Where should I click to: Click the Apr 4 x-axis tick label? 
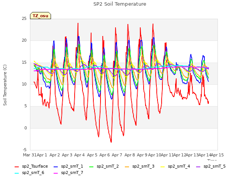(79, 155)
